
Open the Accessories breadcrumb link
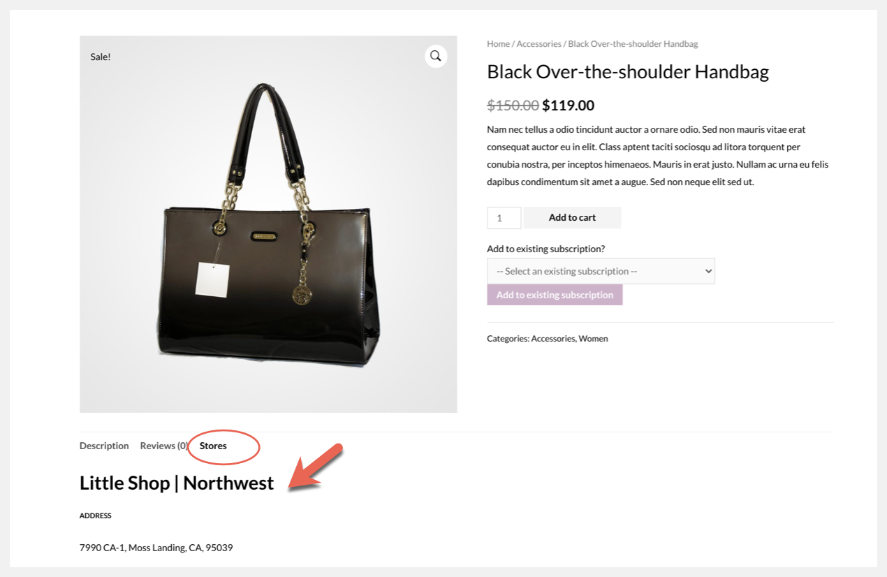pyautogui.click(x=538, y=44)
